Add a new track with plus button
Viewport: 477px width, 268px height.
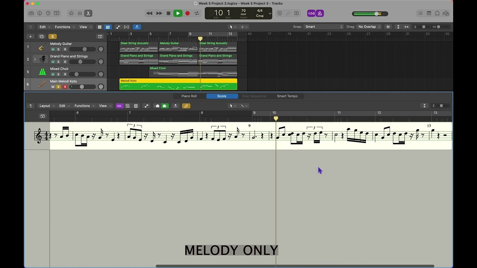(x=31, y=36)
